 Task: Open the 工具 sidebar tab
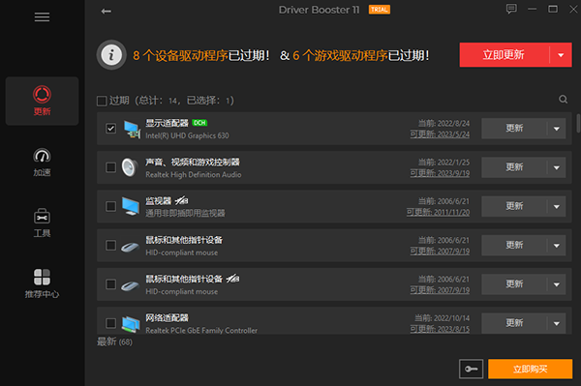click(x=42, y=223)
